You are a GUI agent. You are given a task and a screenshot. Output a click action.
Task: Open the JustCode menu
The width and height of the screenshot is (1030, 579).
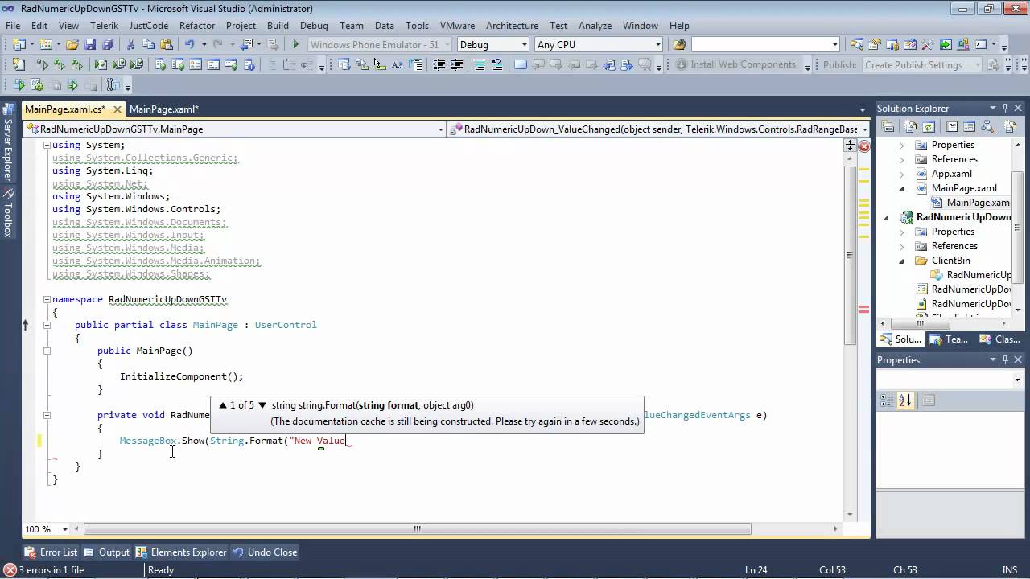click(149, 26)
